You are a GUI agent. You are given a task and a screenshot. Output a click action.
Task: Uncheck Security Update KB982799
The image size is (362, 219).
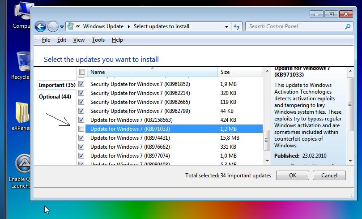click(81, 111)
